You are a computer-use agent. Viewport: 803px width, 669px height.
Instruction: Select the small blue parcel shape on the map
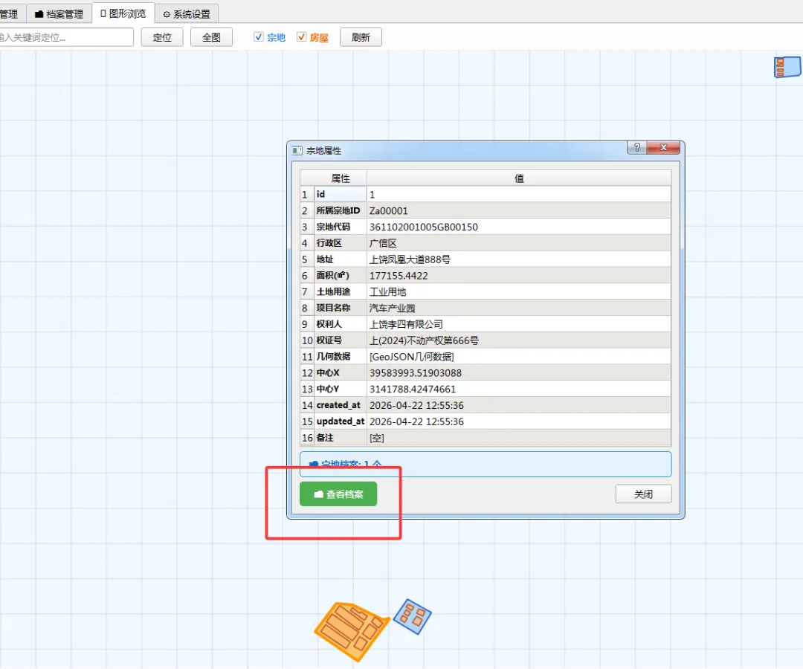click(412, 616)
